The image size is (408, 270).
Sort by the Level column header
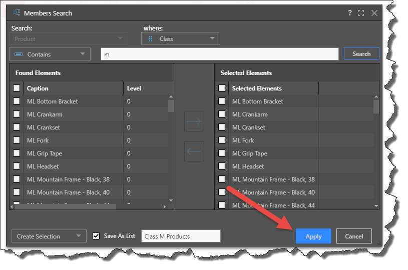tap(134, 88)
